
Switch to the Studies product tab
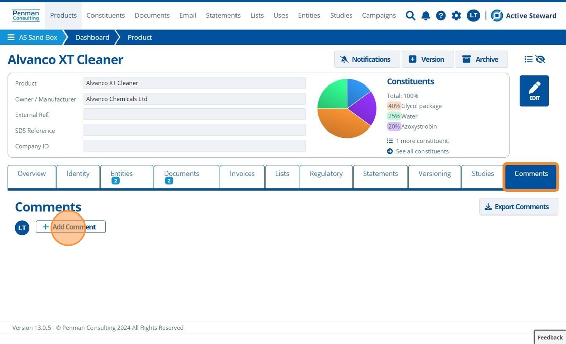[x=483, y=177]
